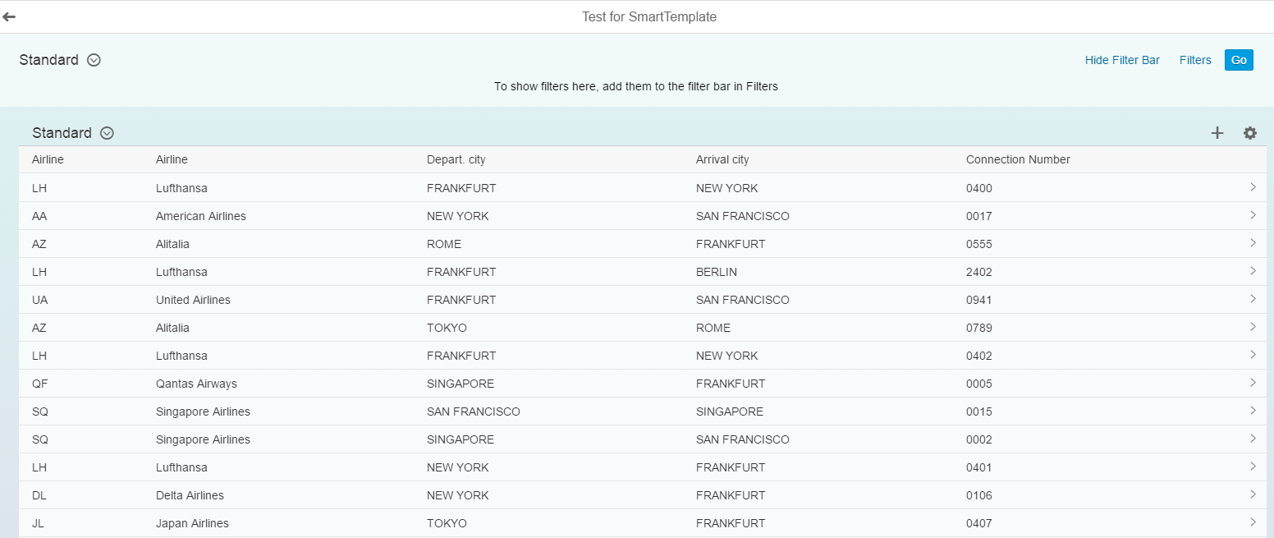Screen dimensions: 1274x538
Task: Open row arrow for connection 0555
Action: coord(1253,243)
